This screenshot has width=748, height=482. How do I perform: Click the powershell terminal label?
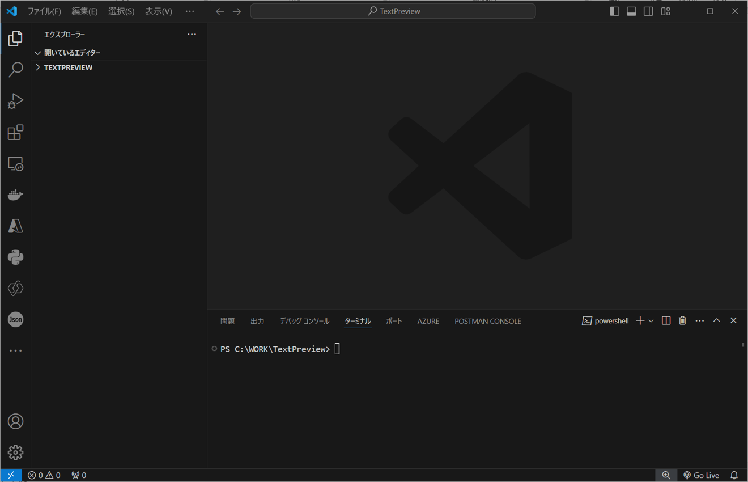tap(605, 321)
